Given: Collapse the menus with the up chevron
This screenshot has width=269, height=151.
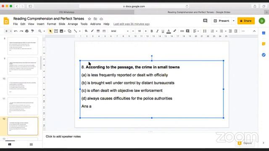Looking at the screenshot, I should 254,31.
